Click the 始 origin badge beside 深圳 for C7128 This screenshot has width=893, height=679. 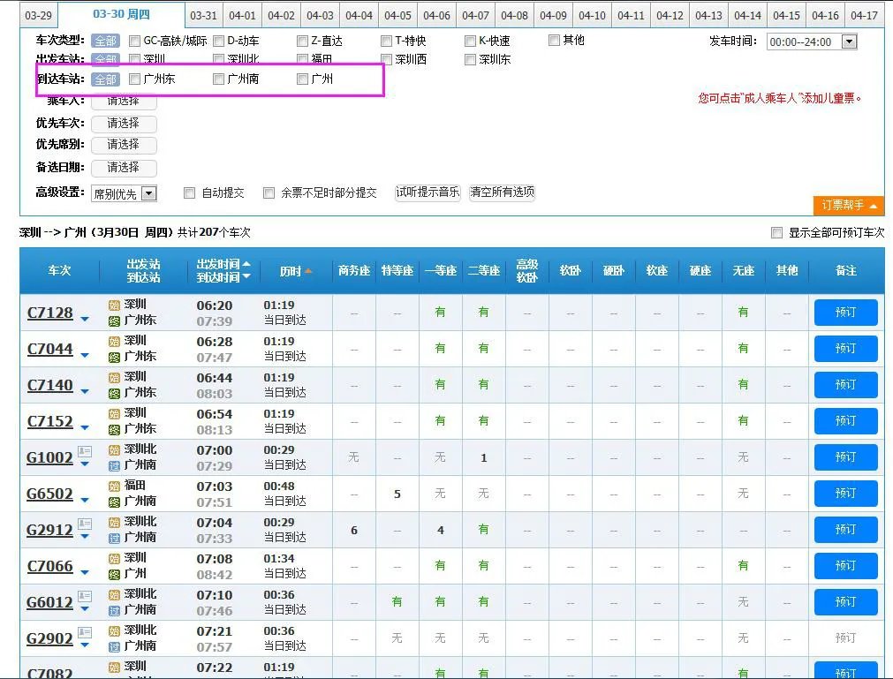(x=115, y=306)
